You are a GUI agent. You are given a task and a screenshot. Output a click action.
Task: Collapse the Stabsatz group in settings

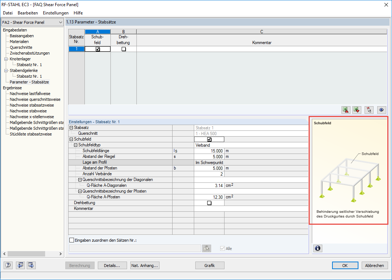71,128
